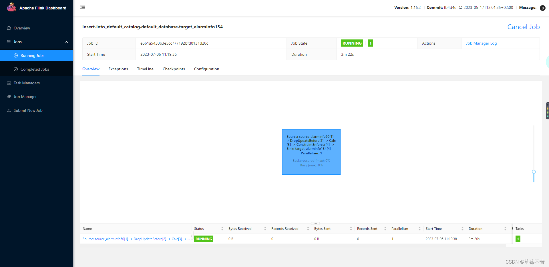Image resolution: width=549 pixels, height=267 pixels.
Task: Click the Job Manager sidebar icon
Action: [x=9, y=97]
